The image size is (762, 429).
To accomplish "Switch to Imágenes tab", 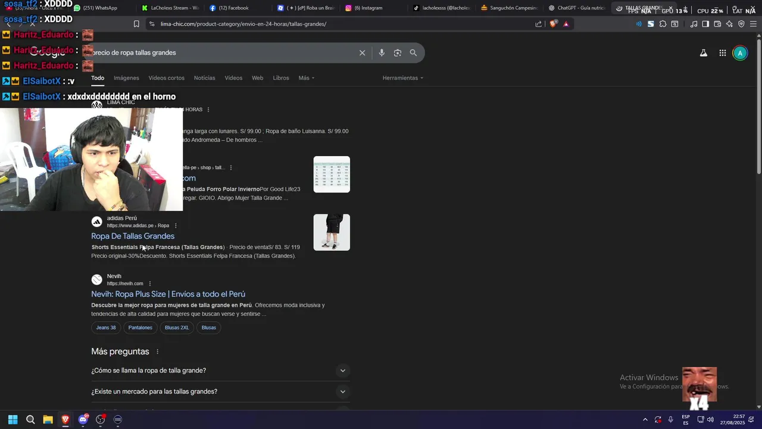I will click(126, 78).
